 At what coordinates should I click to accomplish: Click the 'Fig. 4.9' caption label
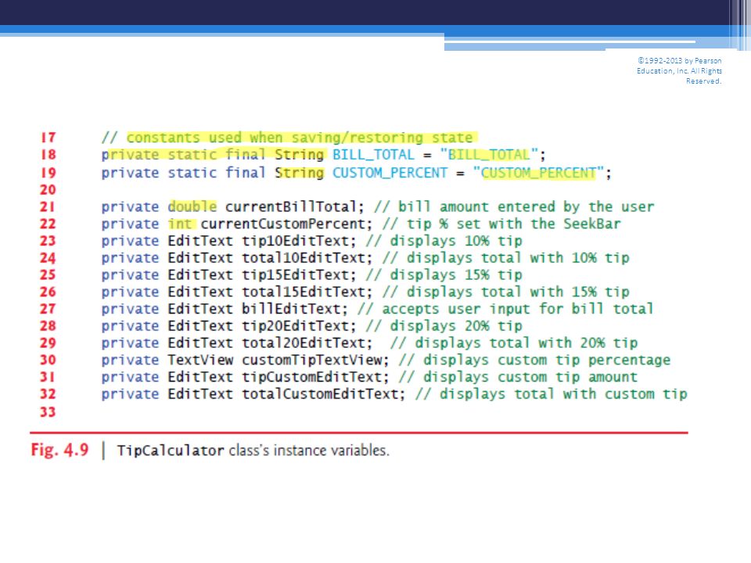point(60,450)
